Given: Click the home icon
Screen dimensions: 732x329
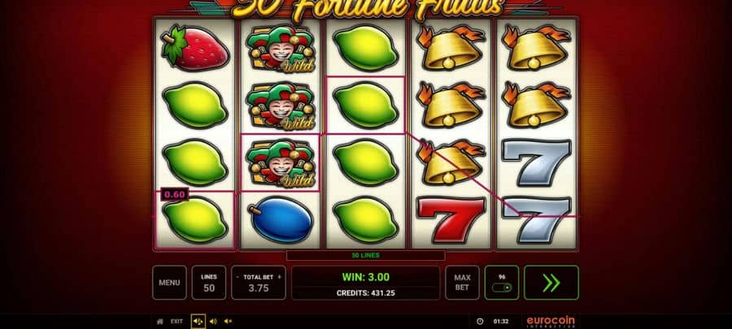Looking at the screenshot, I should pos(160,321).
